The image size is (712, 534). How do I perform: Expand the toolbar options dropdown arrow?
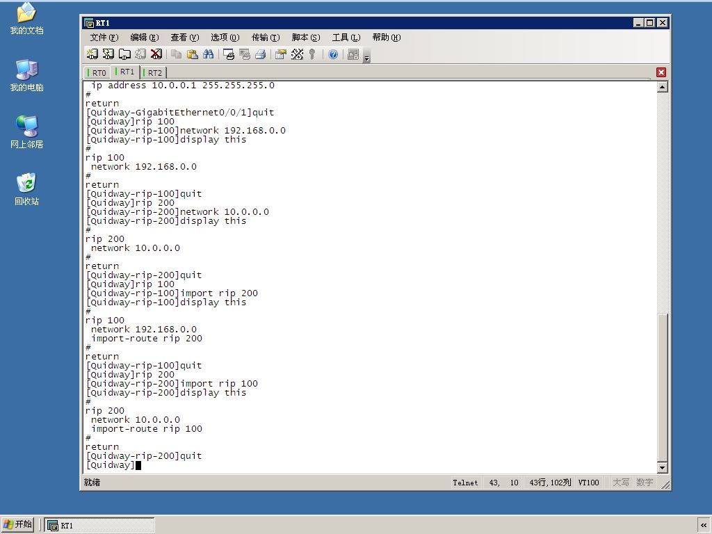(367, 56)
